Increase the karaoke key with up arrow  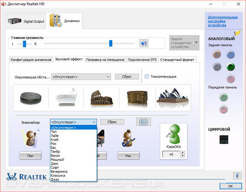[183, 152]
